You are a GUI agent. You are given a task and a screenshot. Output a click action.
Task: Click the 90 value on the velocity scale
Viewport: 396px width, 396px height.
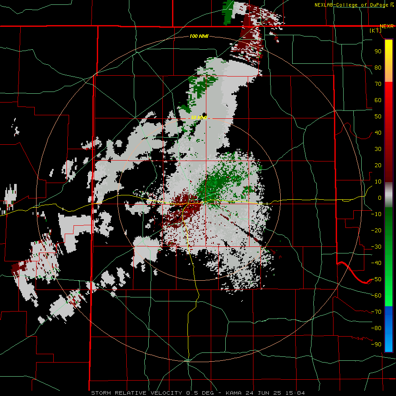coord(378,51)
